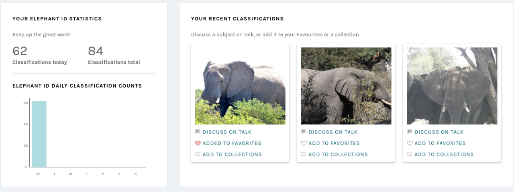Image resolution: width=514 pixels, height=192 pixels.
Task: Click the speech bubble icon on first elephant card
Action: [197, 132]
